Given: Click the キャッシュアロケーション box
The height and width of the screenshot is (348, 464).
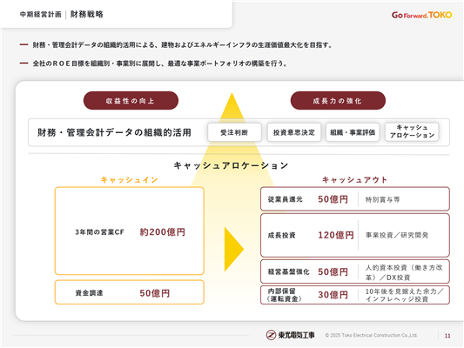Looking at the screenshot, I should [412, 131].
